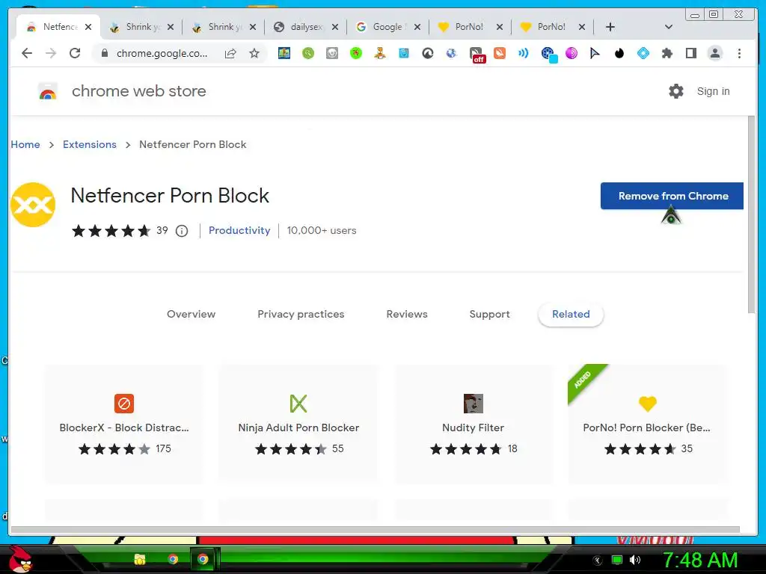This screenshot has width=766, height=574.
Task: Click the purple spiral extension icon
Action: pyautogui.click(x=571, y=53)
